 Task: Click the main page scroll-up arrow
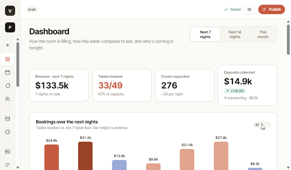click(x=288, y=22)
